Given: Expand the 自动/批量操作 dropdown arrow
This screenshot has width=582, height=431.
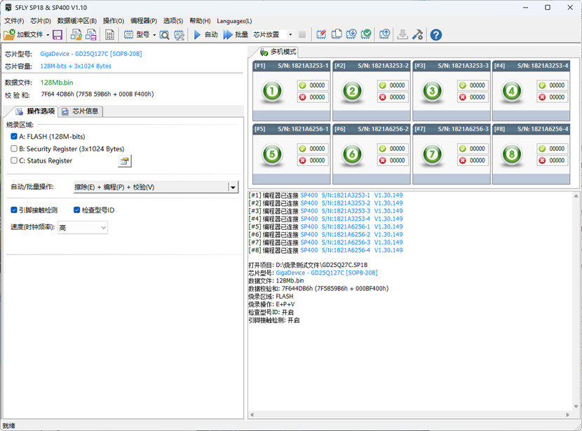Looking at the screenshot, I should click(233, 187).
